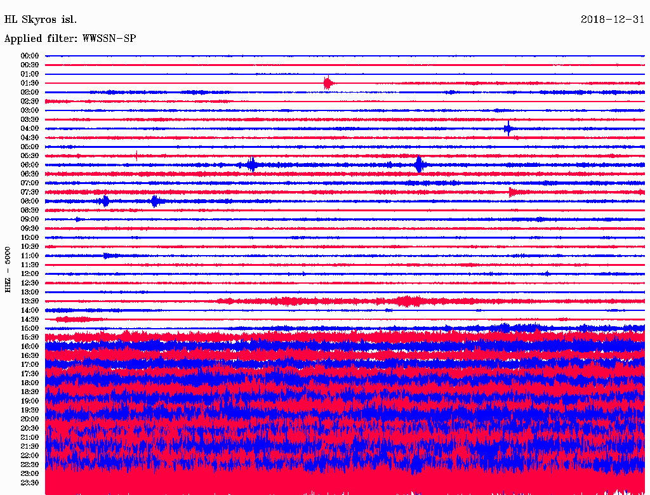Click 'Applied filter: WWSSN-SP' text

click(x=70, y=39)
